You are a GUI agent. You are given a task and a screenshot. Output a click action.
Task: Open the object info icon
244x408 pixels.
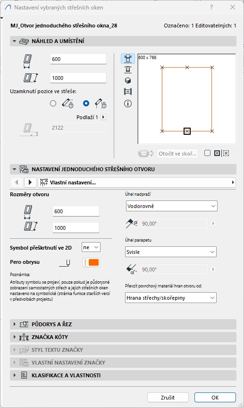128,104
